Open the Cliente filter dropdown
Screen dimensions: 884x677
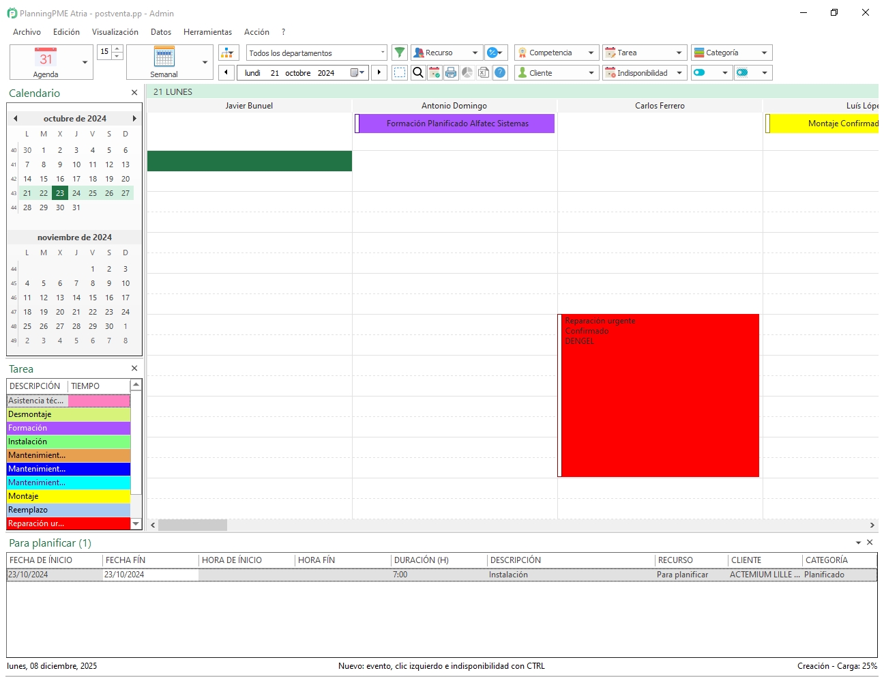[591, 72]
